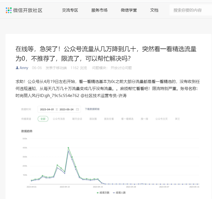Click the 2023-05-07 axis label
Image resolution: width=212 pixels, height=199 pixels.
click(x=164, y=187)
